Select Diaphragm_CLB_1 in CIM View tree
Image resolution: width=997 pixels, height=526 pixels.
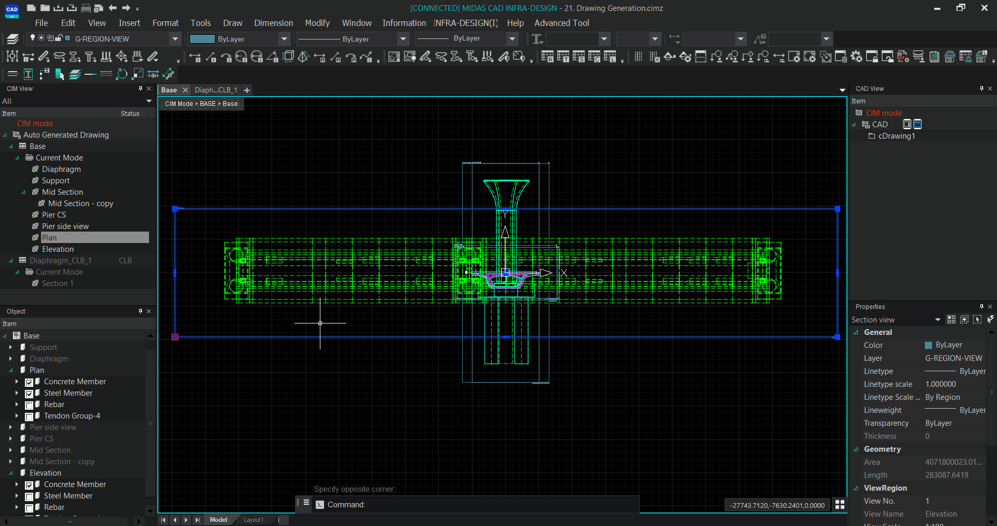point(60,261)
